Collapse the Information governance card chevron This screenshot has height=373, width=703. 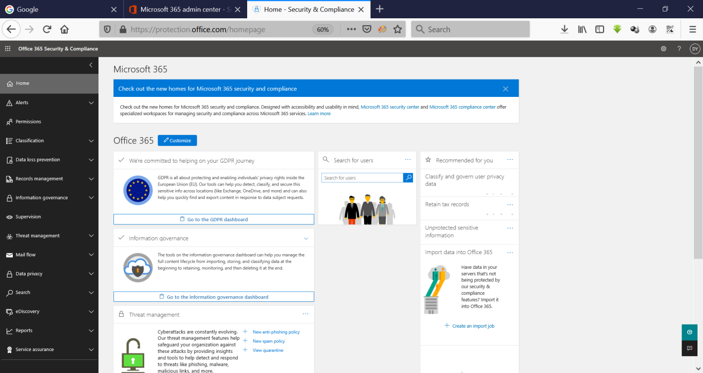pos(306,239)
